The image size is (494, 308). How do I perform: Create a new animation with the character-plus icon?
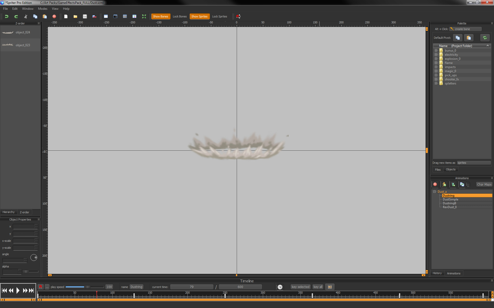[444, 184]
